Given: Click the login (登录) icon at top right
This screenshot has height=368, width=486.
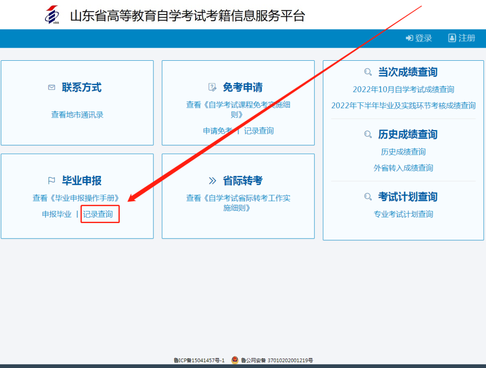Looking at the screenshot, I should click(x=409, y=38).
